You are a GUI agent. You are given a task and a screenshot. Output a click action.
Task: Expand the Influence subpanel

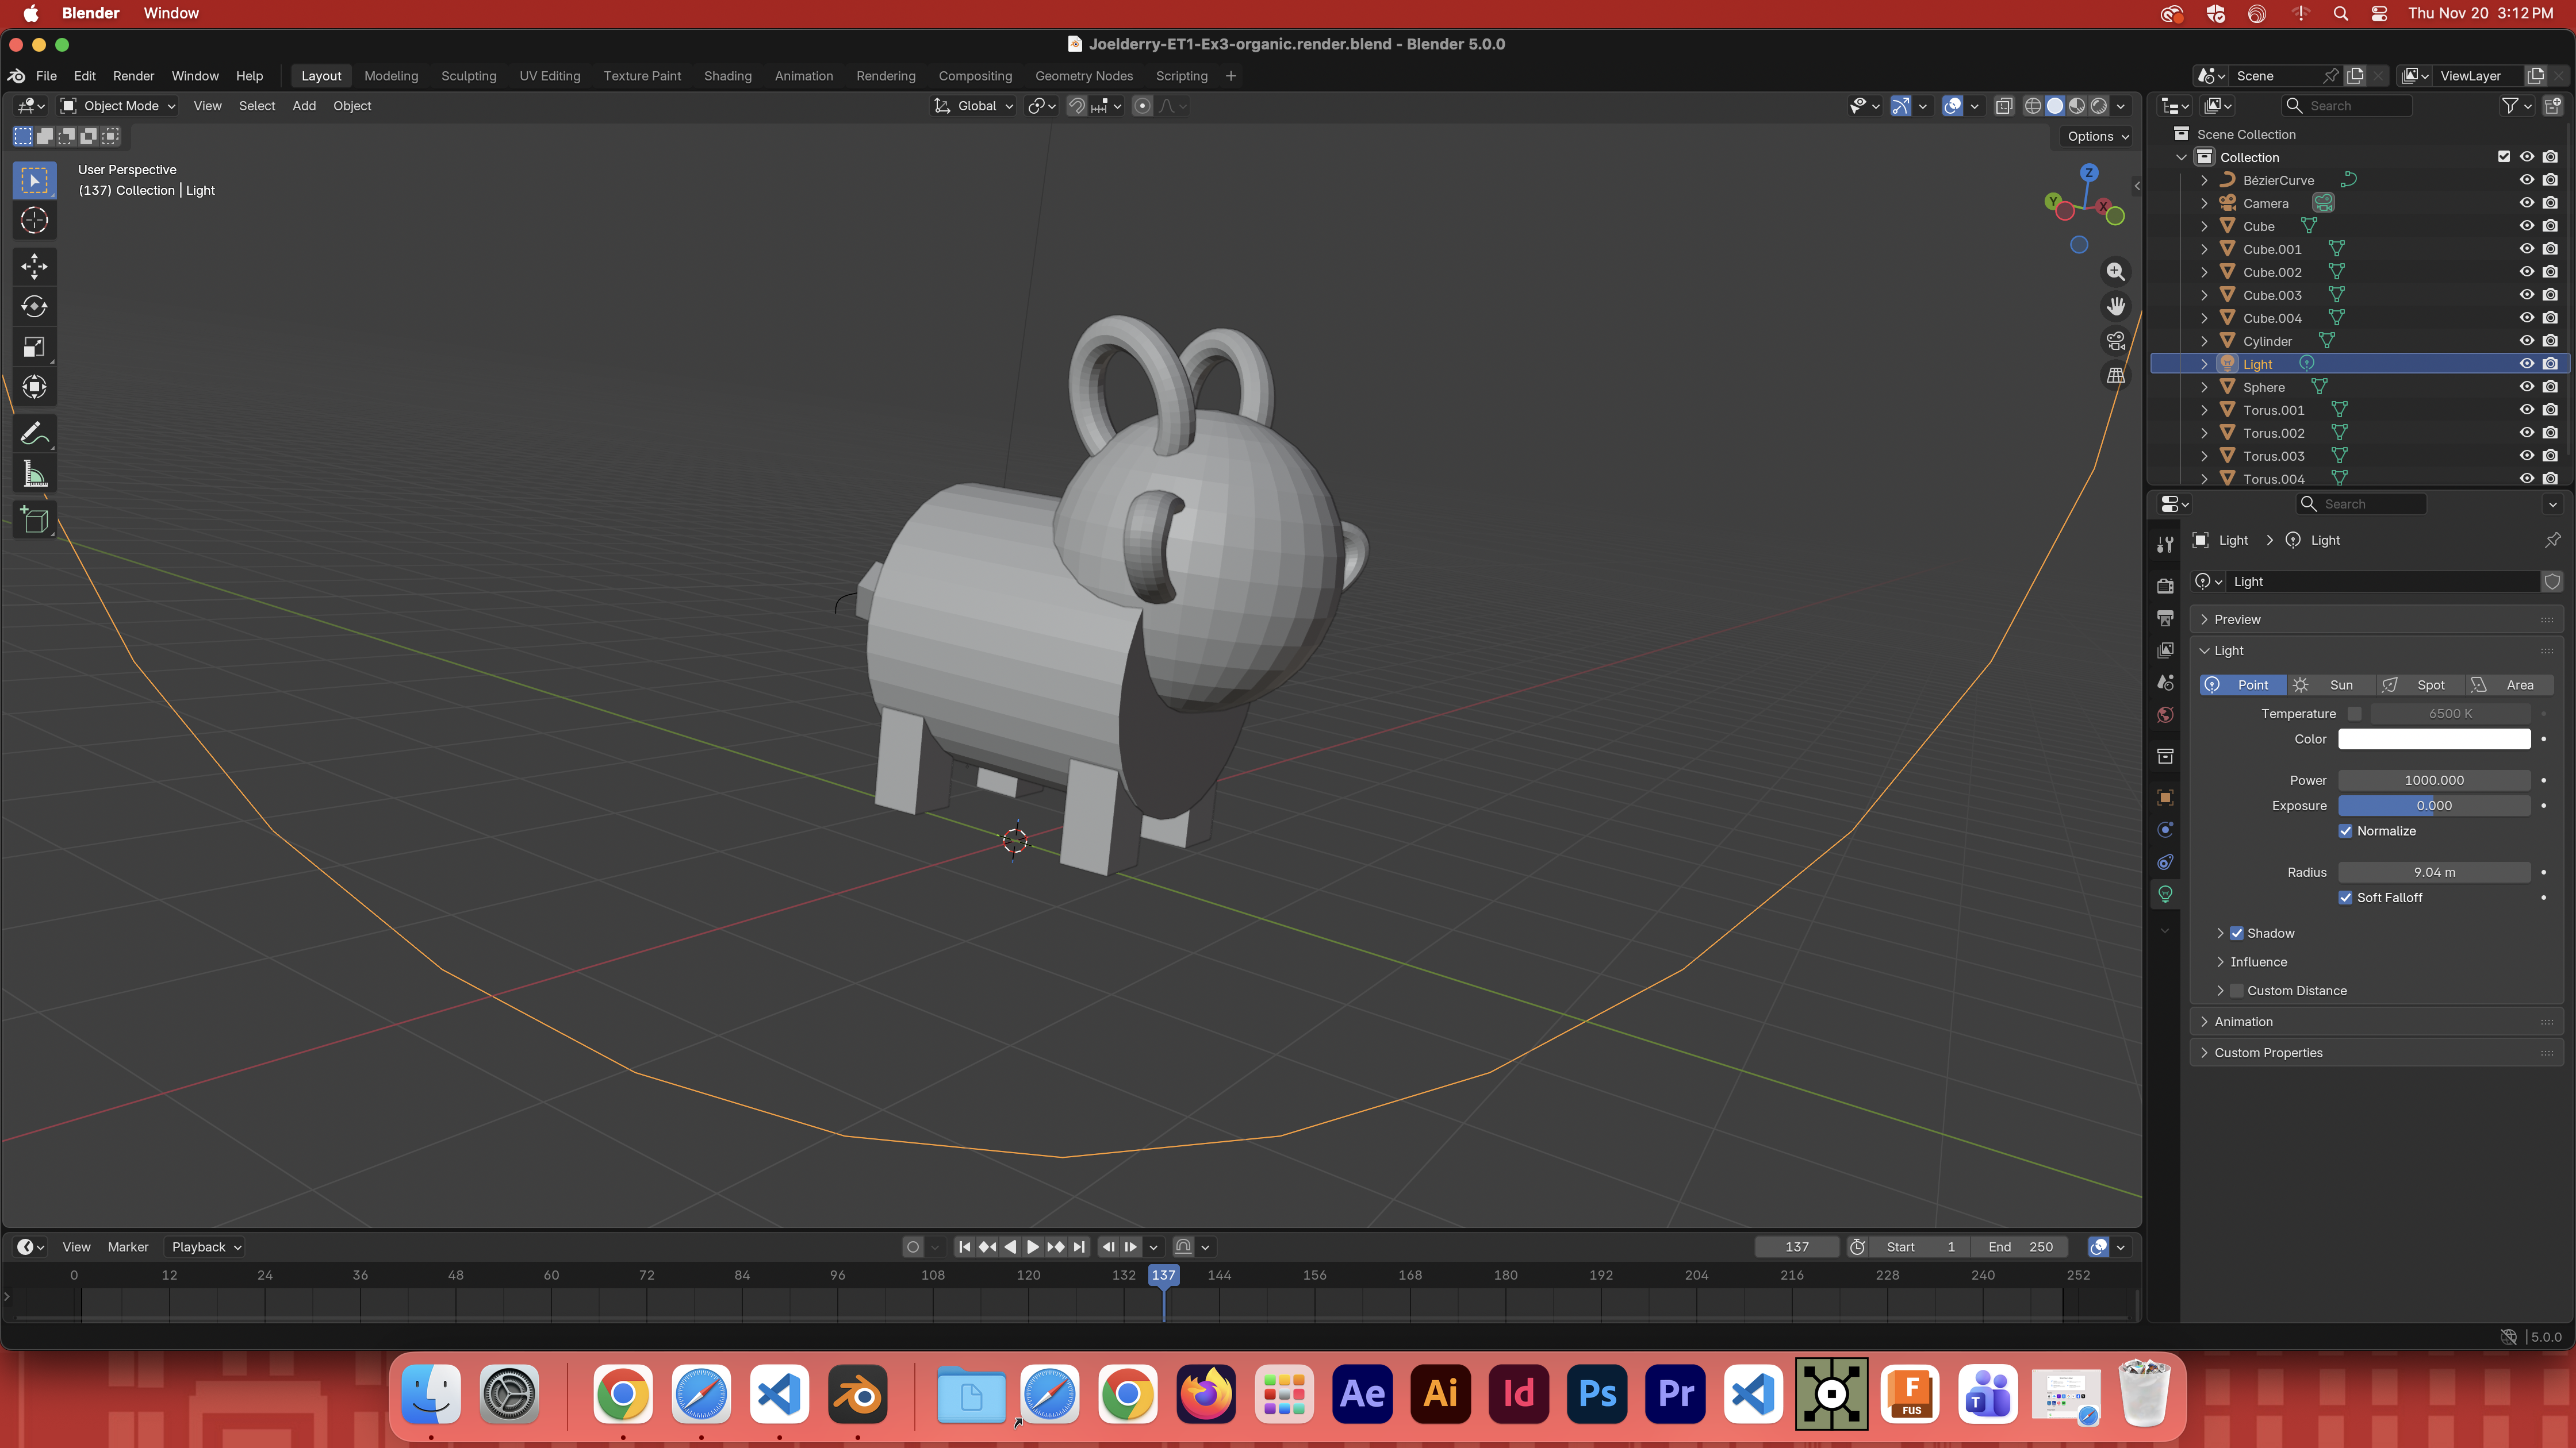pyautogui.click(x=2257, y=962)
